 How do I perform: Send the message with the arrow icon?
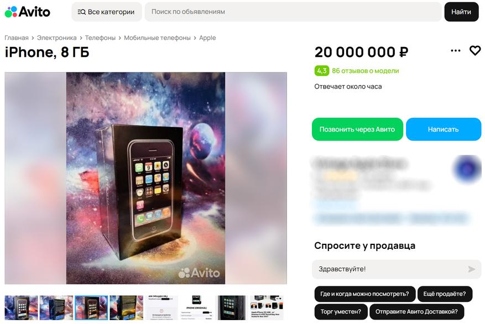(471, 269)
